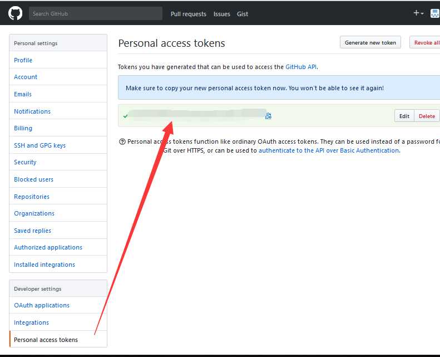Open Issues in the top navigation
This screenshot has height=357, width=440.
point(222,14)
